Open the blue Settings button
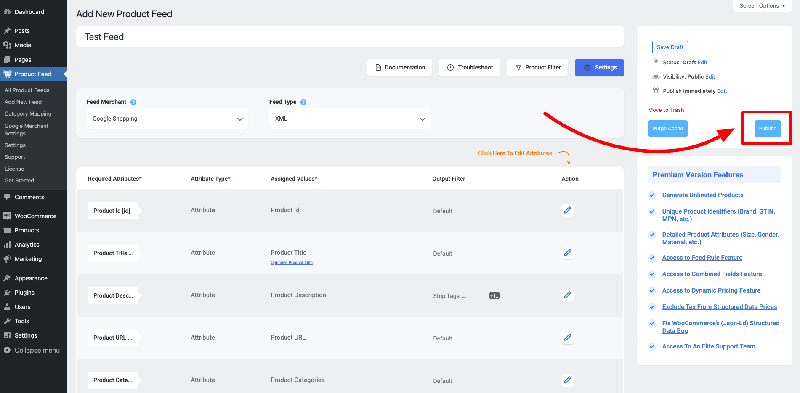Screen dimensions: 800x393 pyautogui.click(x=599, y=68)
